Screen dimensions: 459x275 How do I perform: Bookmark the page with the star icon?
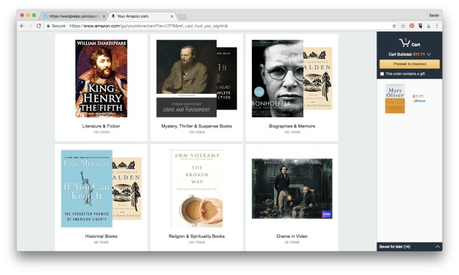pos(394,26)
